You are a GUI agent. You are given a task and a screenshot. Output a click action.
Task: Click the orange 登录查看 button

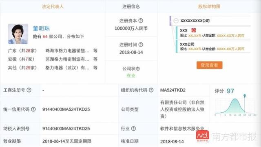tap(209, 65)
